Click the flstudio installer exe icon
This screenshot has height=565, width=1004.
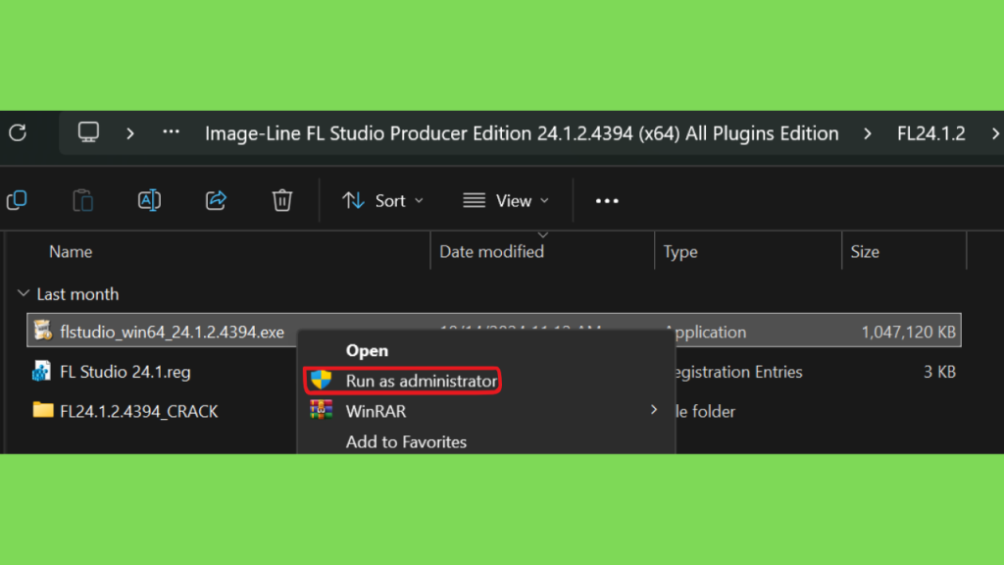[x=43, y=331]
